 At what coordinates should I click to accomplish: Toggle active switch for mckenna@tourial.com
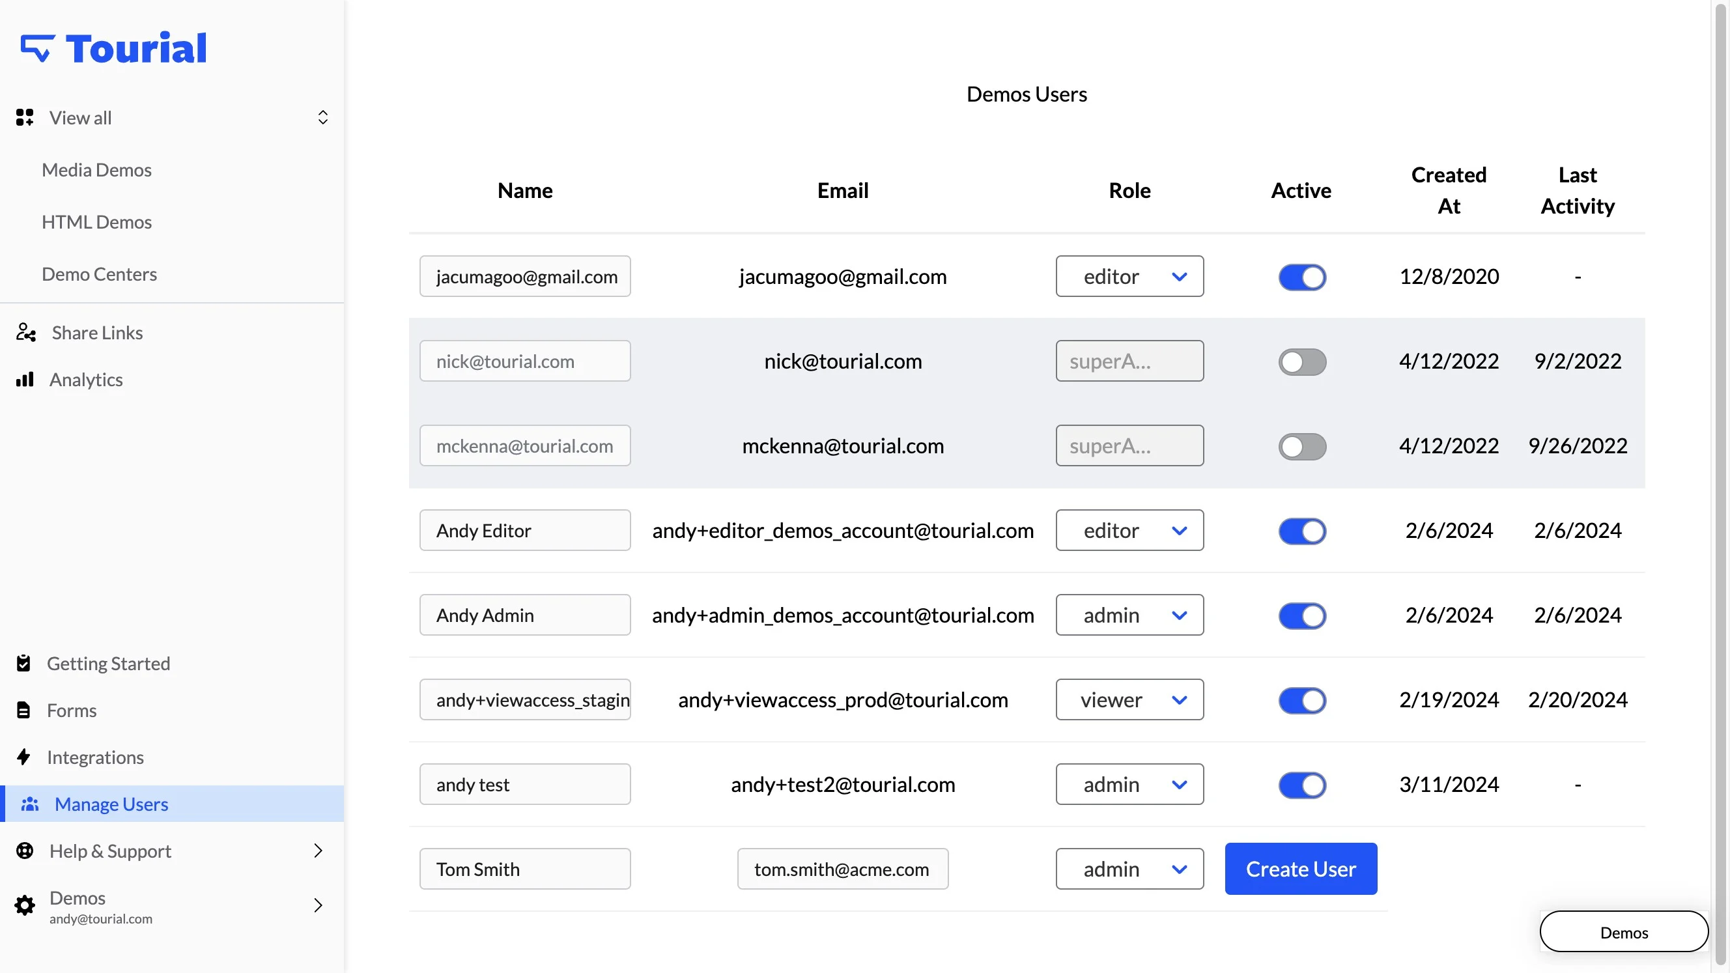coord(1301,447)
